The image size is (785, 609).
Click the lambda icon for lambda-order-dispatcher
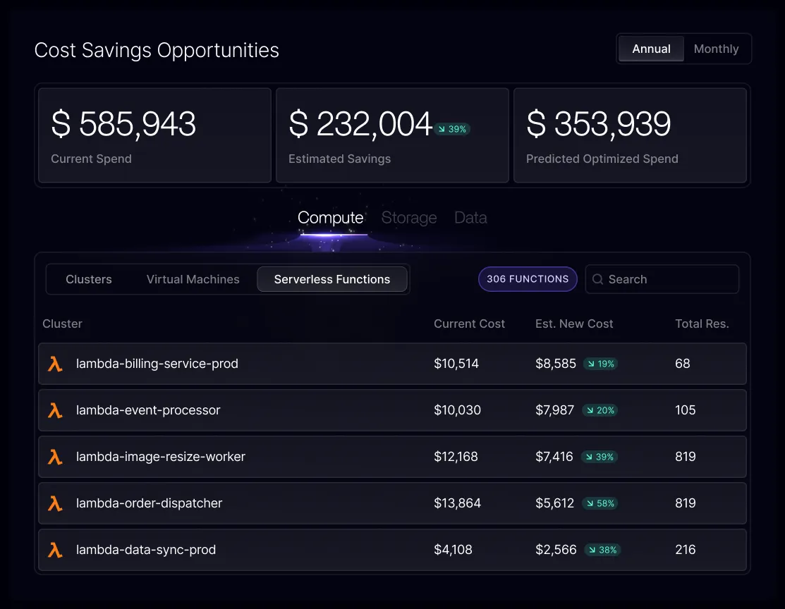click(55, 503)
